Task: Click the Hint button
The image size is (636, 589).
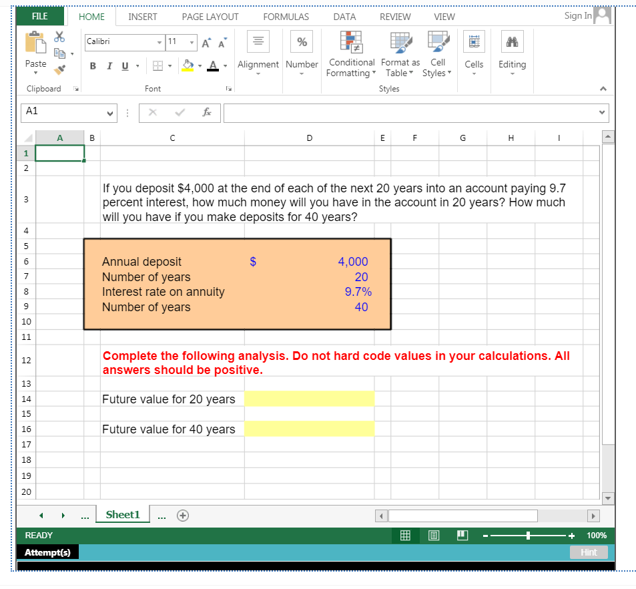Action: tap(589, 552)
